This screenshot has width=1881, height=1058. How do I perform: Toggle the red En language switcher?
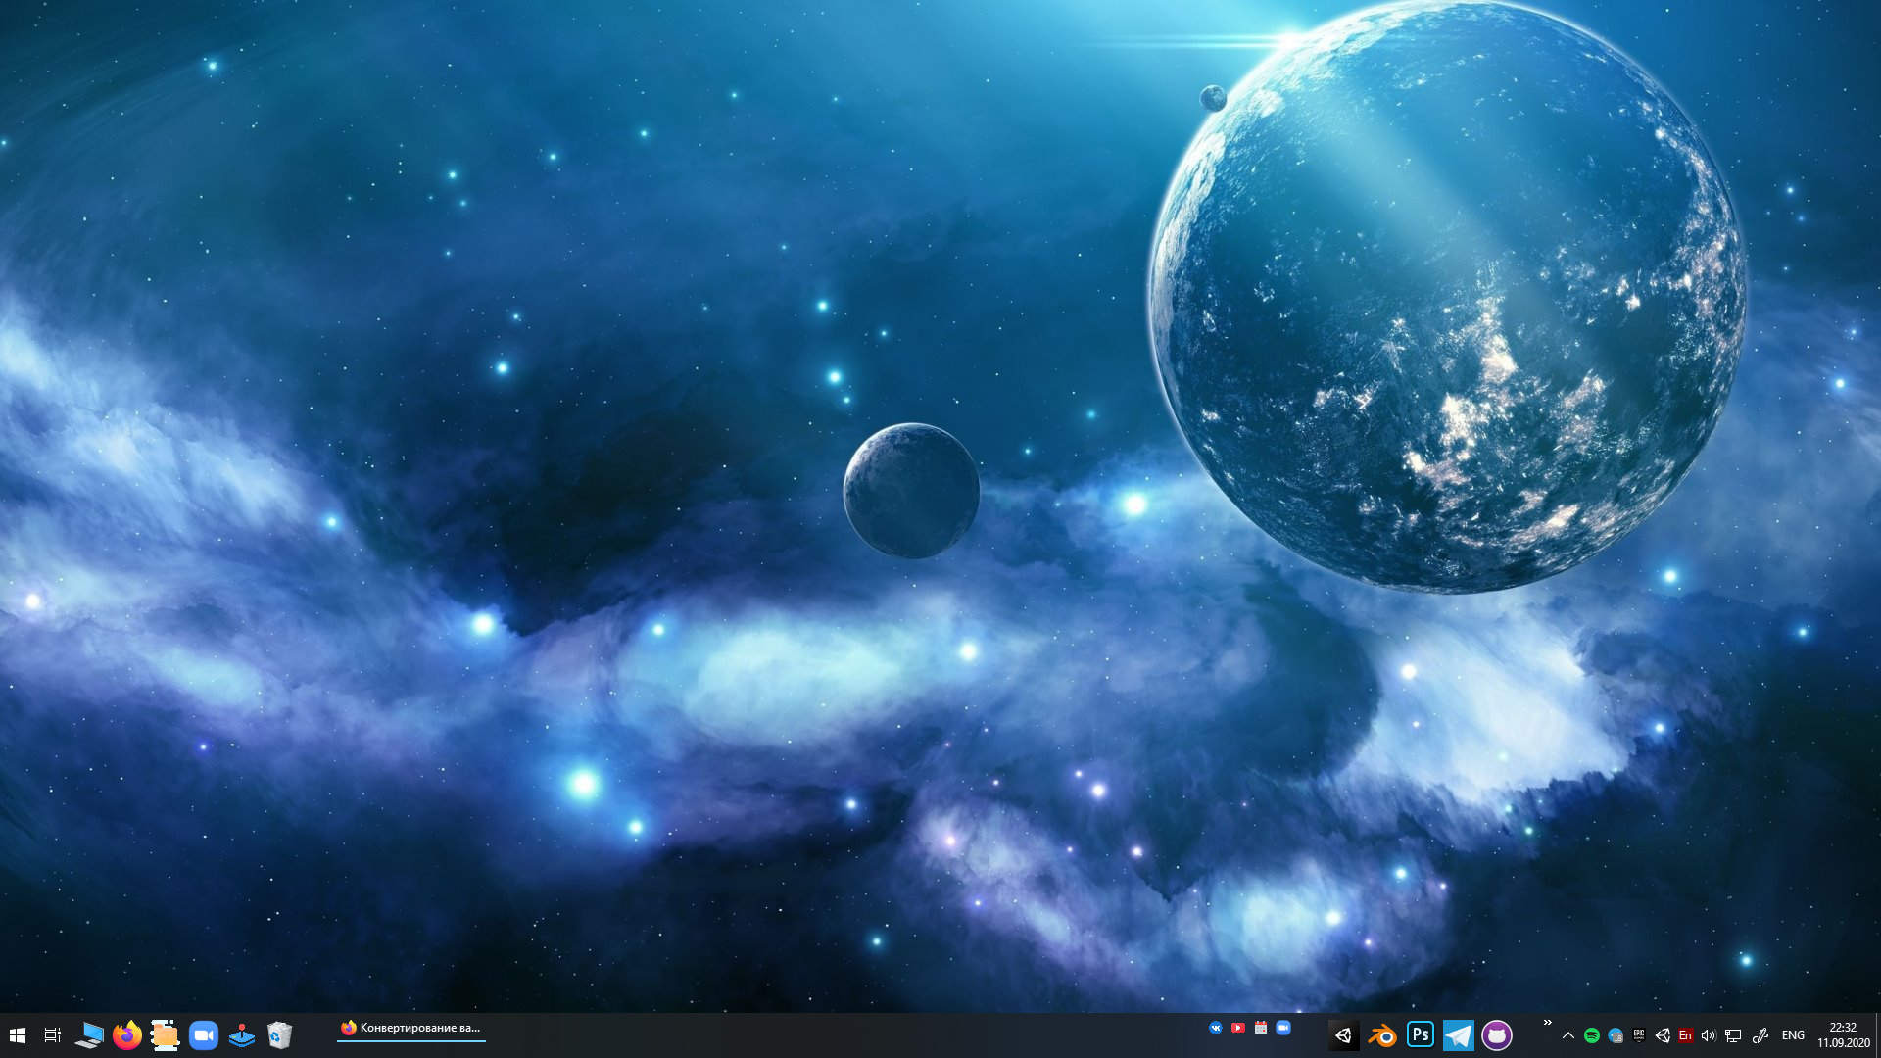pos(1685,1035)
